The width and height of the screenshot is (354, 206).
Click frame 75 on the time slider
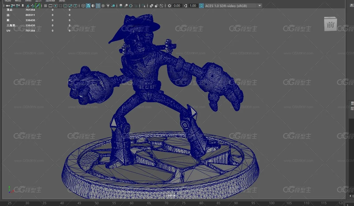184,203
